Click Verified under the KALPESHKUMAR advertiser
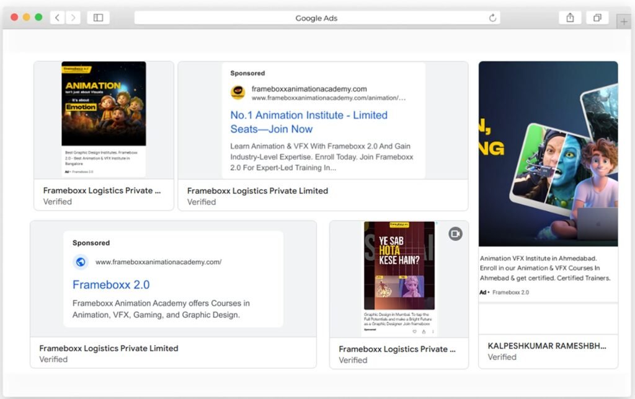 [x=502, y=357]
